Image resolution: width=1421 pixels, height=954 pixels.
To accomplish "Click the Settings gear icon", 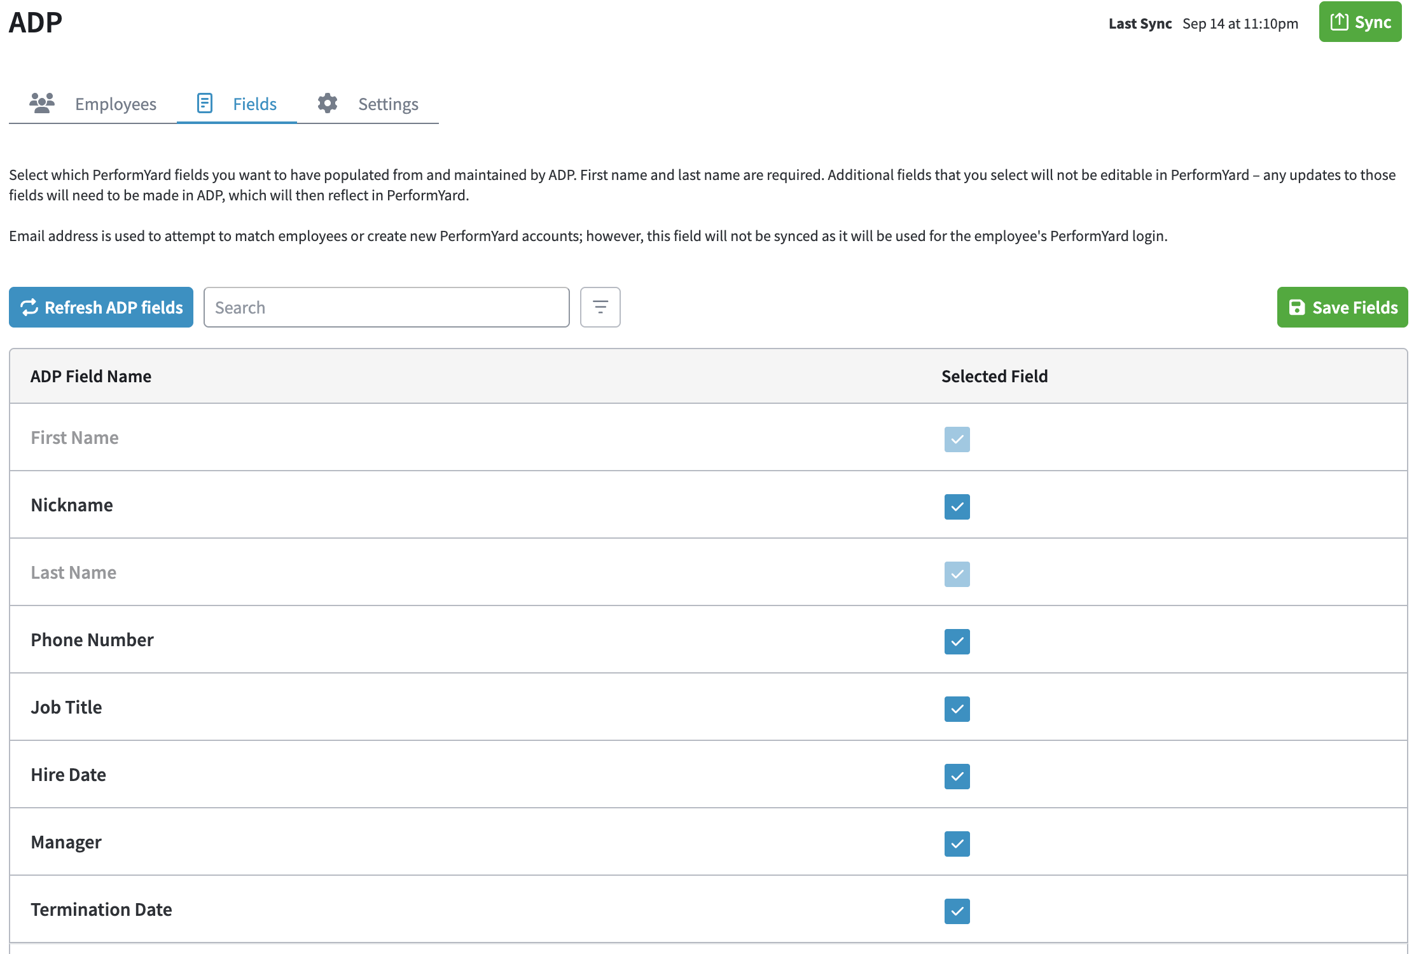I will 328,103.
